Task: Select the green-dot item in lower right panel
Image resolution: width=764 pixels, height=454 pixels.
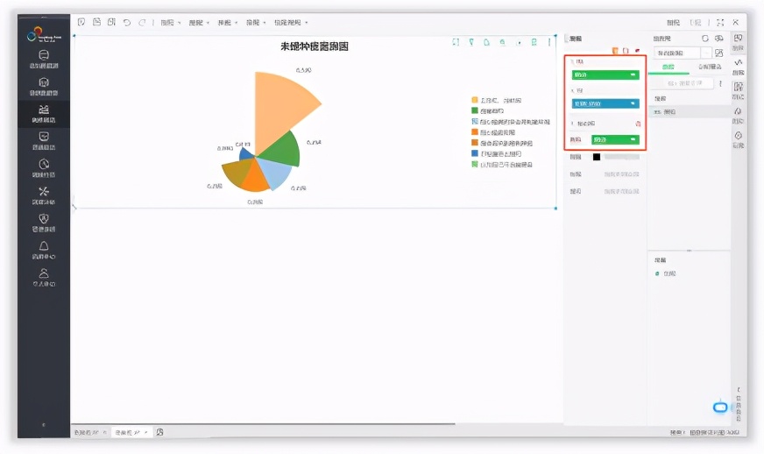Action: [x=666, y=273]
